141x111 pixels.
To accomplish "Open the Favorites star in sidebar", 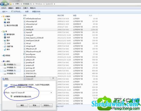I will [4, 16].
